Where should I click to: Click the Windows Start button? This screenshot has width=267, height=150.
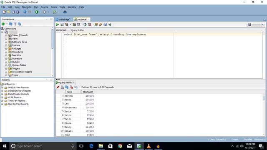[x=5, y=146]
